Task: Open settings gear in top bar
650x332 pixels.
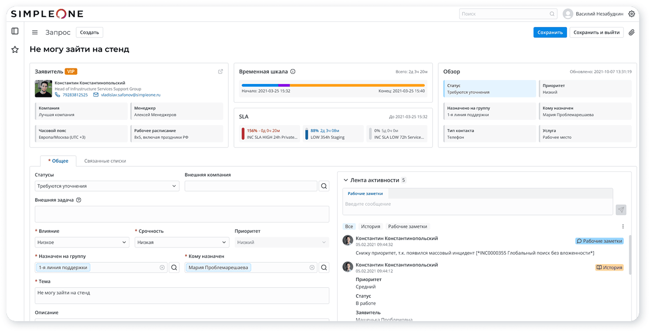Action: point(631,14)
